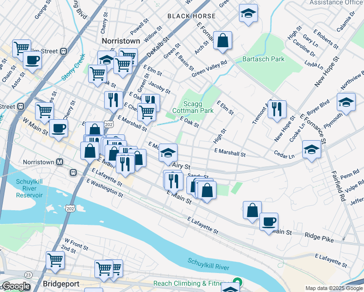Click the school marker near Northview Blvd
This screenshot has width=364, height=292.
click(x=346, y=104)
